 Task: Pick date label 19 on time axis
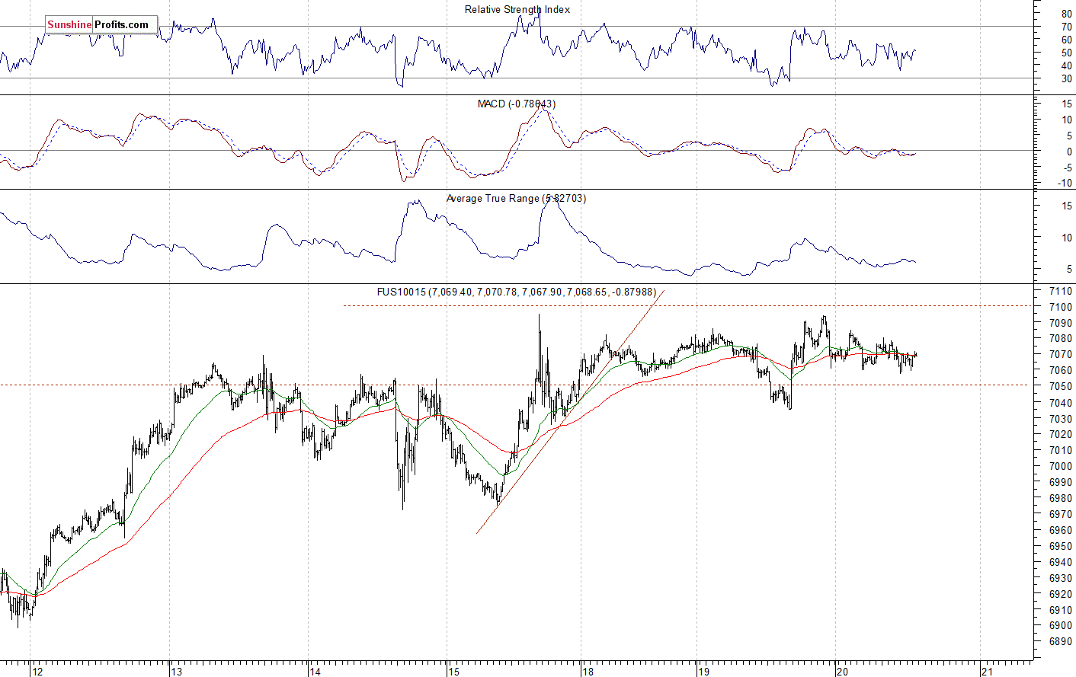click(x=703, y=672)
